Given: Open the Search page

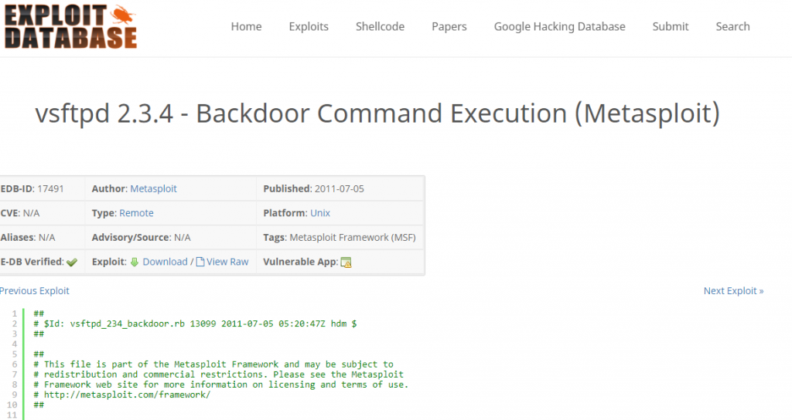Looking at the screenshot, I should [732, 27].
